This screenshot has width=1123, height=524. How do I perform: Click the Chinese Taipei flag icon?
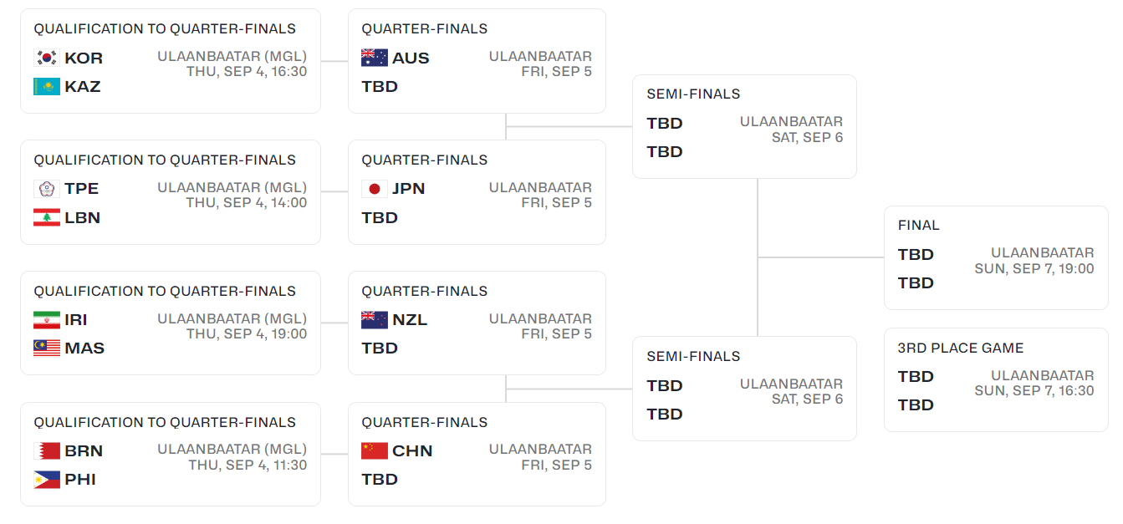point(46,189)
